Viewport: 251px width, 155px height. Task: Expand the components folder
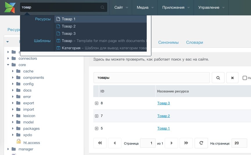click(13, 77)
